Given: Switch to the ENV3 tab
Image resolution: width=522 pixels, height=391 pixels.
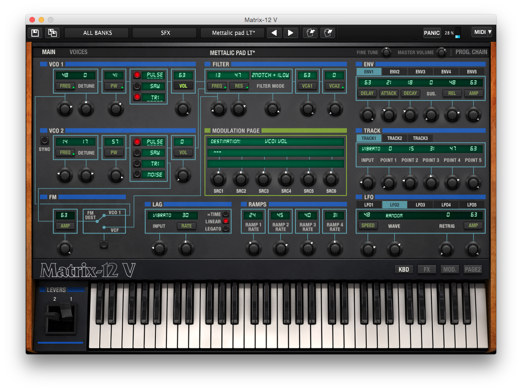Looking at the screenshot, I should pos(420,72).
